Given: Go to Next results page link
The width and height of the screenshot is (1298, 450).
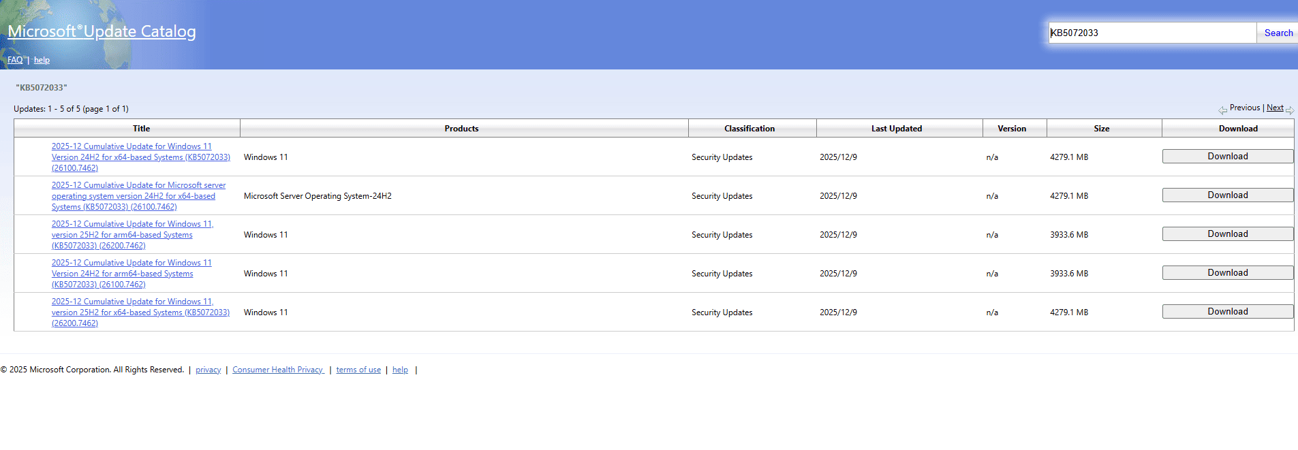Looking at the screenshot, I should click(1275, 108).
